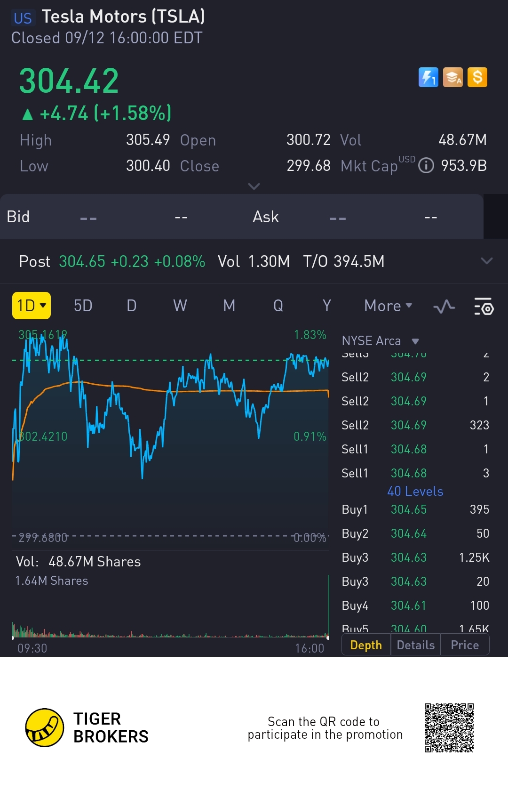Screen dimensions: 508x799
Task: Tap the Tesla Motors (TSLA) title
Action: click(123, 16)
